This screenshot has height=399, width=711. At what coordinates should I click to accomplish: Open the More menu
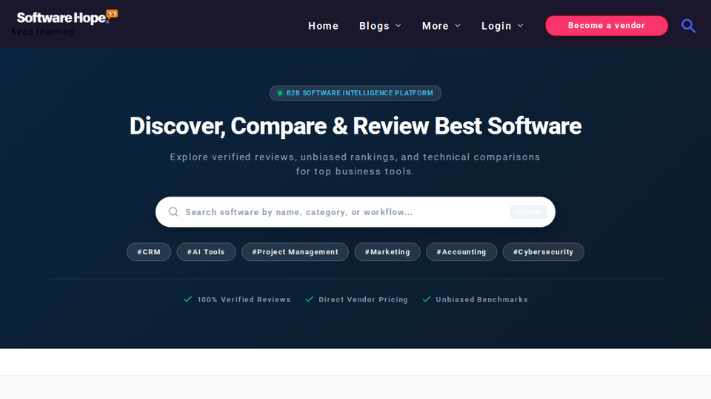[441, 26]
